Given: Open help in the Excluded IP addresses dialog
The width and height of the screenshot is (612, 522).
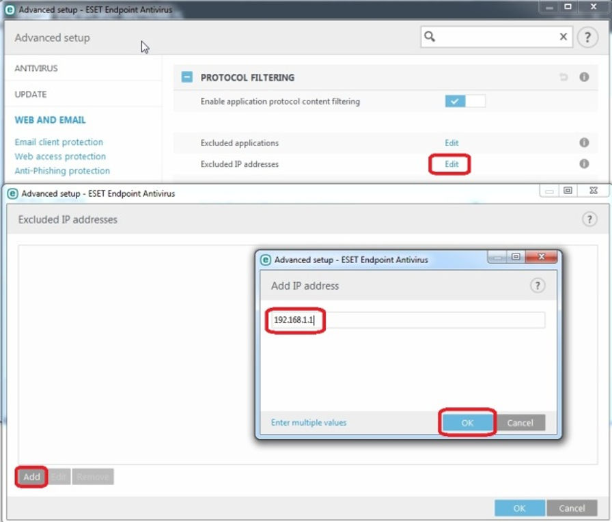Looking at the screenshot, I should pos(589,219).
